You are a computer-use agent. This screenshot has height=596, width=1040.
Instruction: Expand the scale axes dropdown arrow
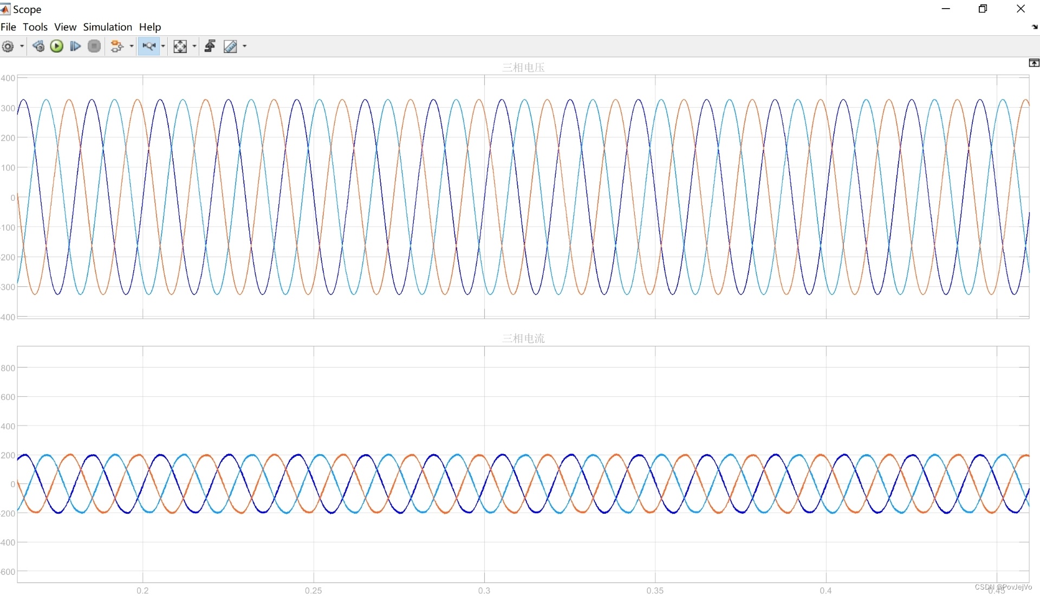[194, 47]
